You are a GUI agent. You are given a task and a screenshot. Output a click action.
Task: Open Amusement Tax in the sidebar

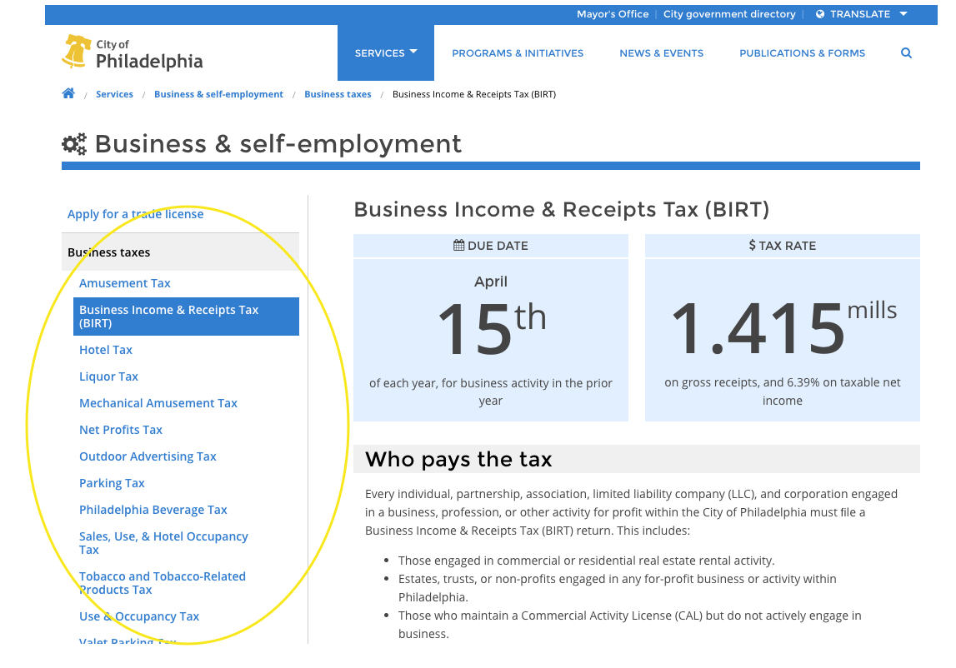tap(125, 283)
